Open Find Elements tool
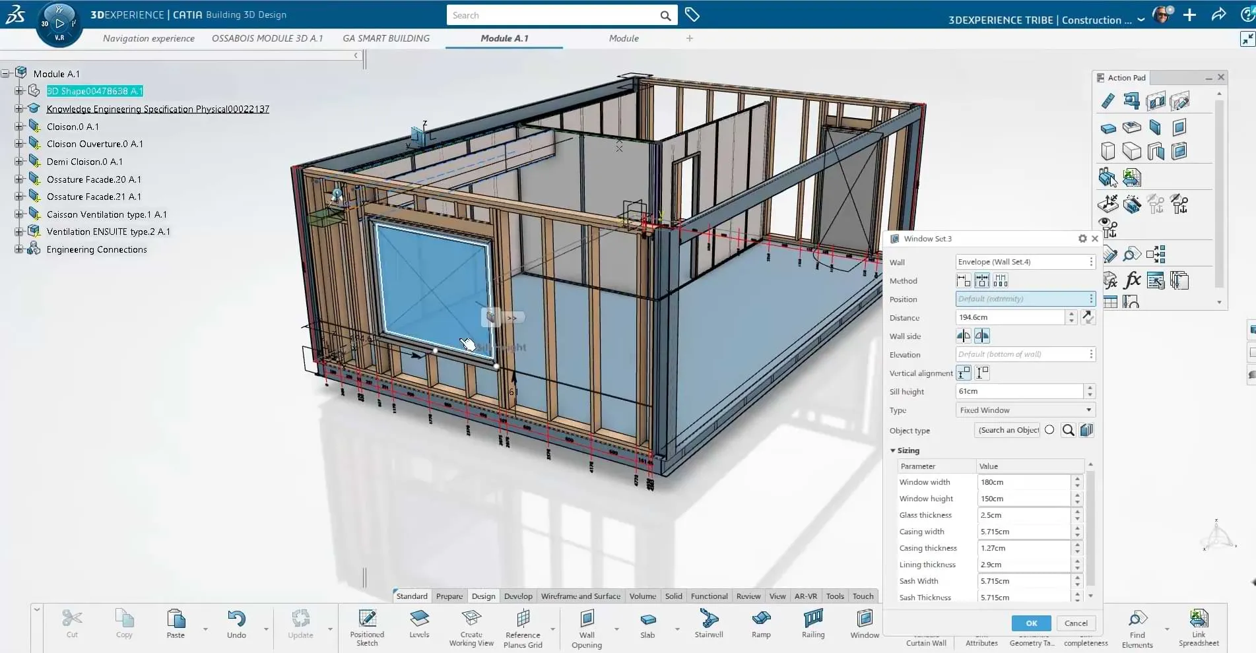 1137,629
